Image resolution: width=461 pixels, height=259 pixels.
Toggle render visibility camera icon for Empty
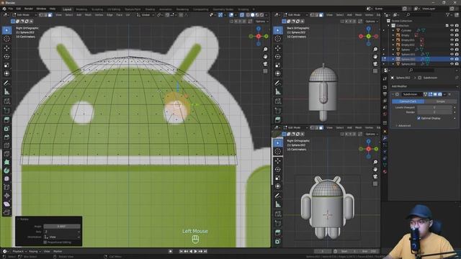[x=457, y=35]
